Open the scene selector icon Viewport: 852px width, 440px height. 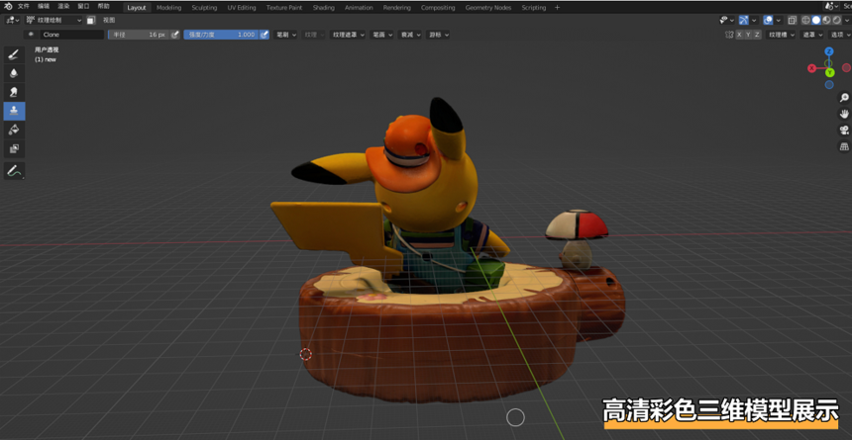tap(829, 7)
